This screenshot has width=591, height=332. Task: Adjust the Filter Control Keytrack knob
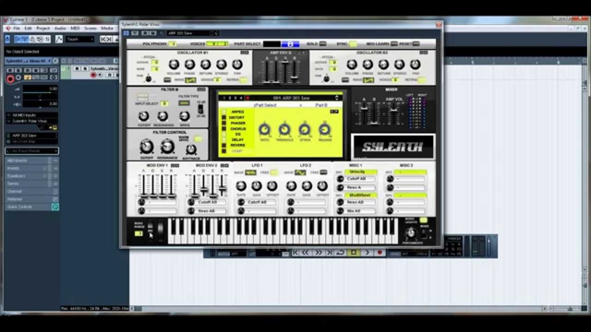[191, 150]
